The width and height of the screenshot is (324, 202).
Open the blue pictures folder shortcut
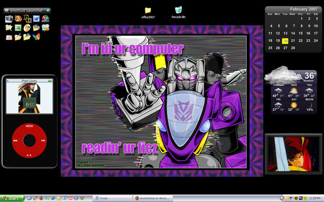pyautogui.click(x=45, y=27)
